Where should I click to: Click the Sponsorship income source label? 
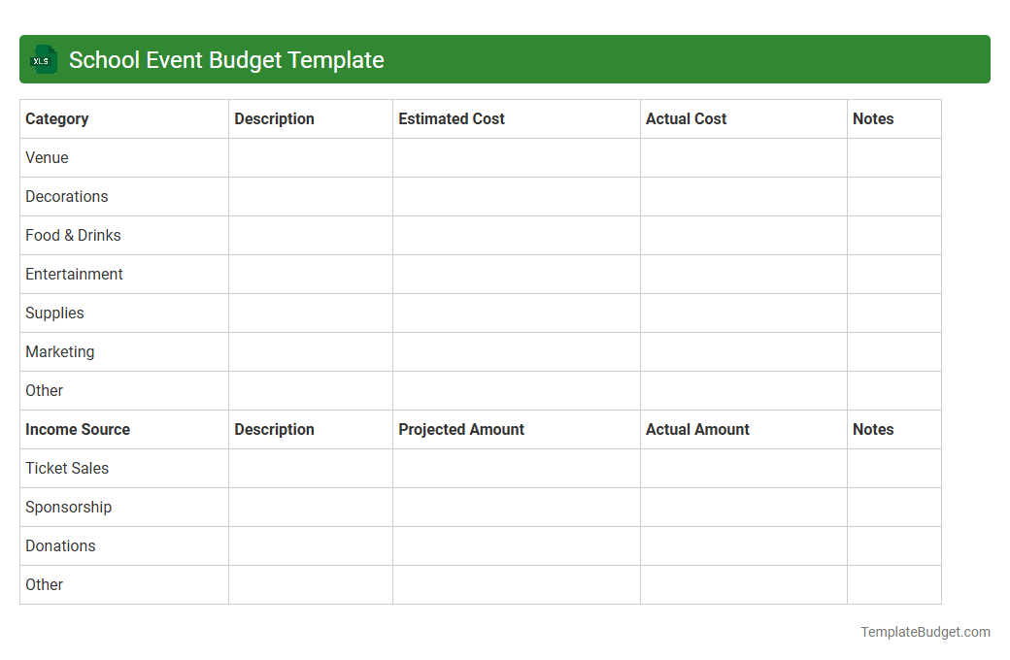(69, 507)
